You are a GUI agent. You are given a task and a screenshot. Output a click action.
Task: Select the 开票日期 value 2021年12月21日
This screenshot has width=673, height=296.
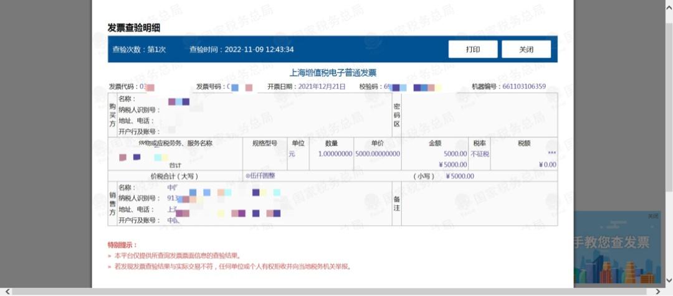click(x=322, y=86)
